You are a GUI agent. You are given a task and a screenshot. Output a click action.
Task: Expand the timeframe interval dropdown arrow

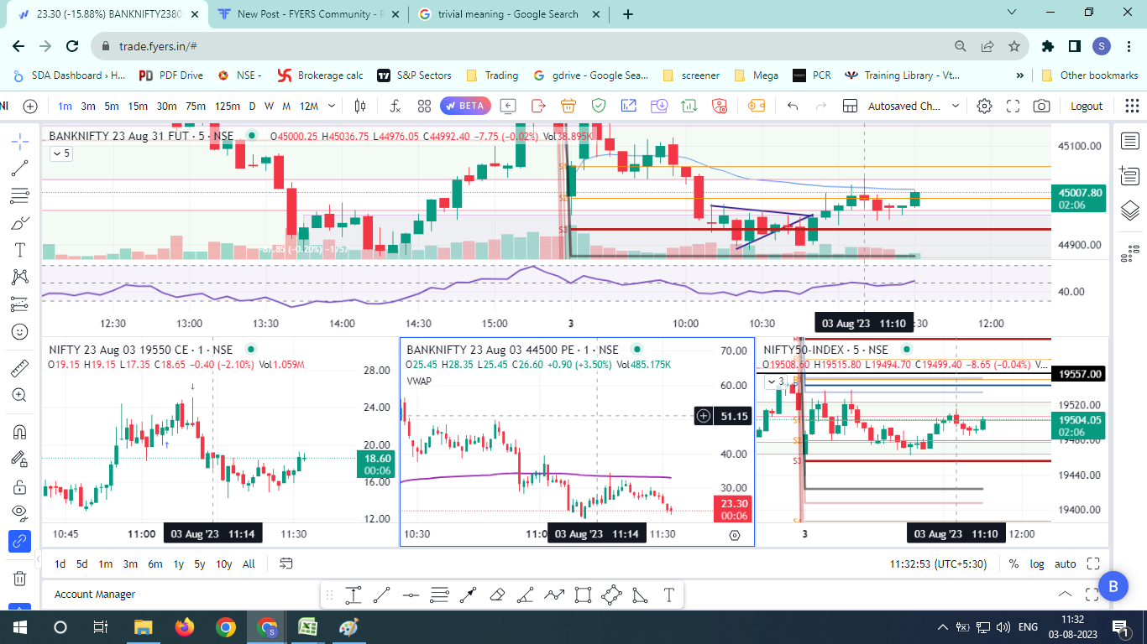[x=332, y=106]
